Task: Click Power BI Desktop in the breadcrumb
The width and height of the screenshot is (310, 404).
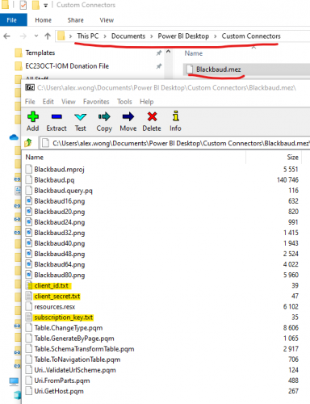Action: click(x=183, y=36)
